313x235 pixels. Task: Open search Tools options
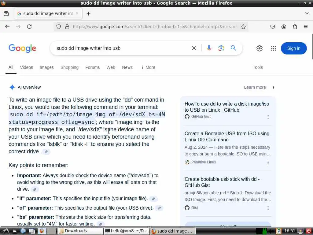(x=258, y=67)
